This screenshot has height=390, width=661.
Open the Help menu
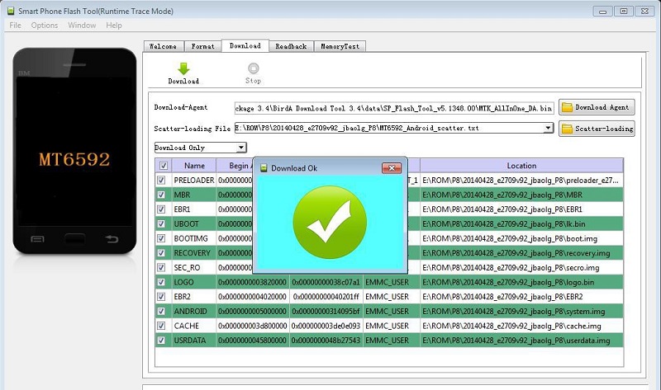(114, 26)
